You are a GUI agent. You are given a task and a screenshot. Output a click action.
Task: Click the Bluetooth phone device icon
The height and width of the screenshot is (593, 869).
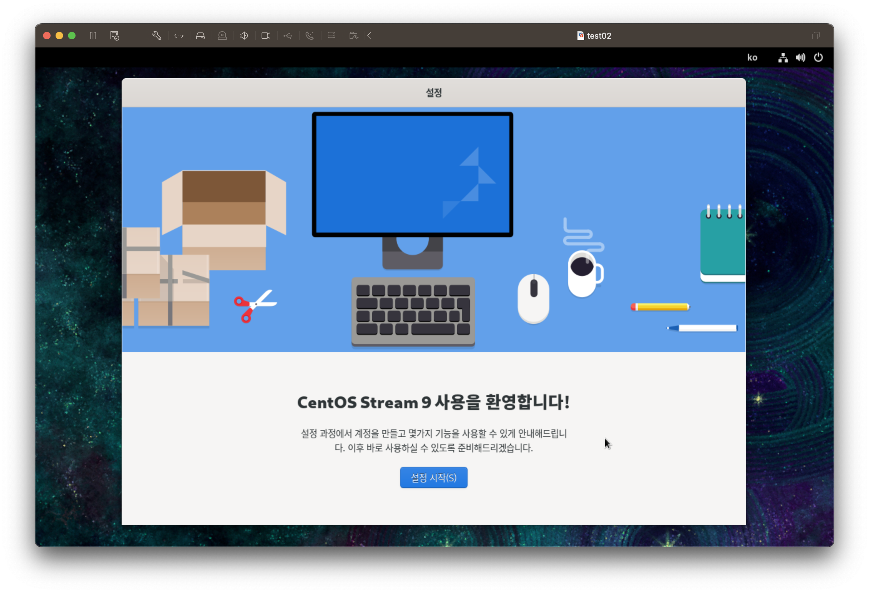click(x=310, y=36)
